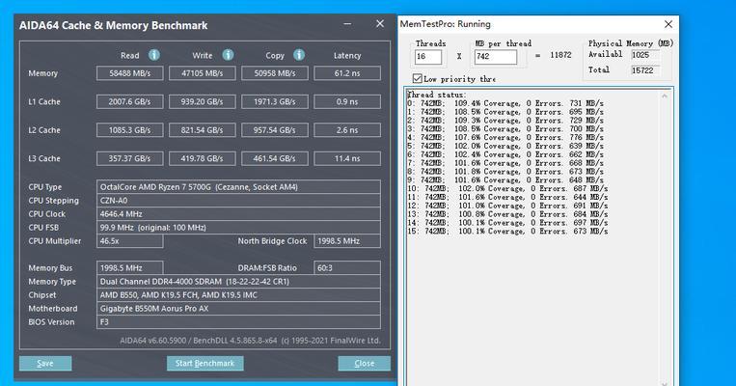The height and width of the screenshot is (386, 736).
Task: Click the L2 Cache latency 2.6 ns
Action: click(347, 130)
